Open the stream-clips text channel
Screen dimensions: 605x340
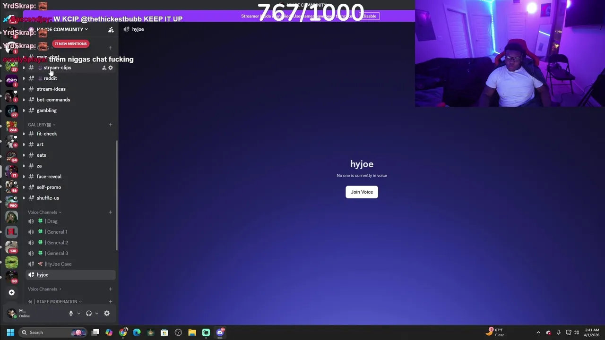pos(70,68)
